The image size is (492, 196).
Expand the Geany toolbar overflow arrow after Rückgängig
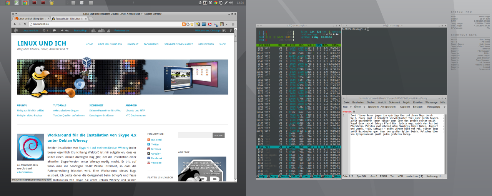444,107
